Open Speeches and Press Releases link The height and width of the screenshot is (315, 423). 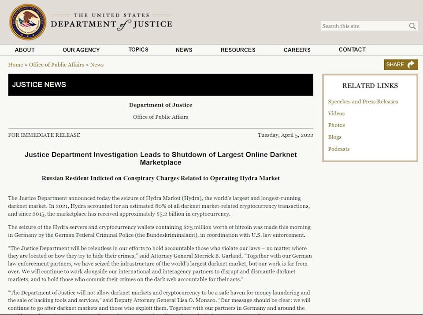click(x=363, y=102)
